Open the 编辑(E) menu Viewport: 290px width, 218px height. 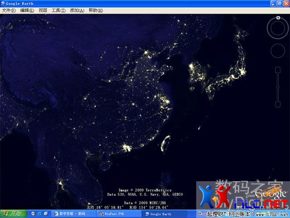[27, 10]
